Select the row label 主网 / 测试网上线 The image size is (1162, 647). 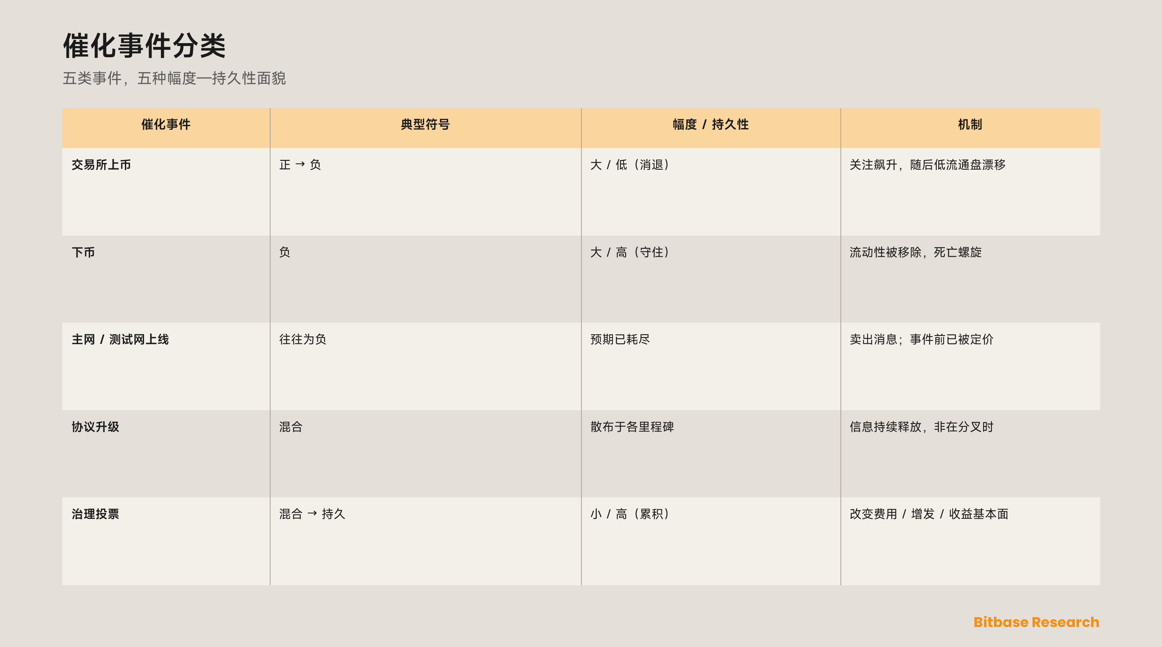coord(120,340)
